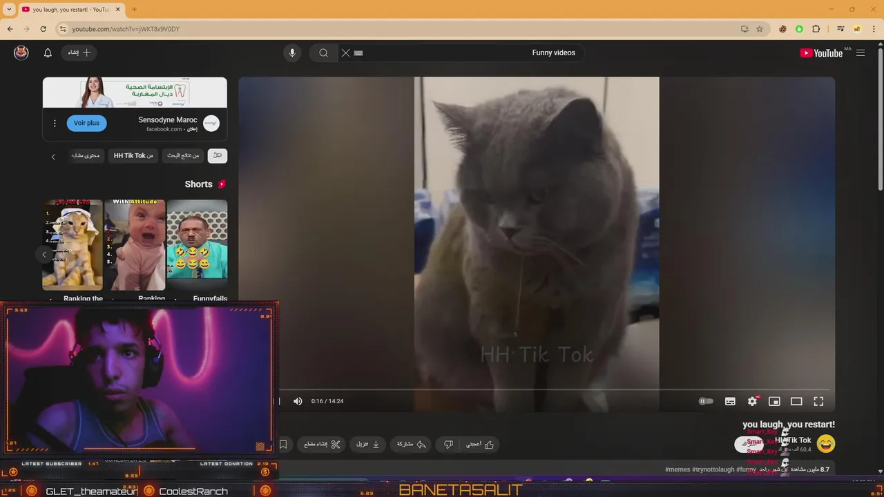Dislike the video with thumbs down
Image resolution: width=884 pixels, height=497 pixels.
tap(448, 445)
